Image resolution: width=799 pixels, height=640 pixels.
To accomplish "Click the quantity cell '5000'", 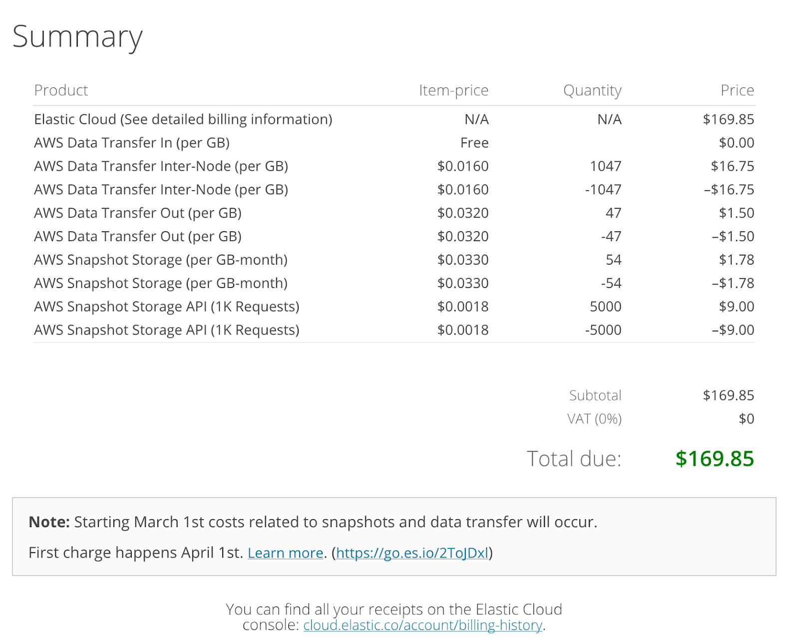I will point(605,307).
